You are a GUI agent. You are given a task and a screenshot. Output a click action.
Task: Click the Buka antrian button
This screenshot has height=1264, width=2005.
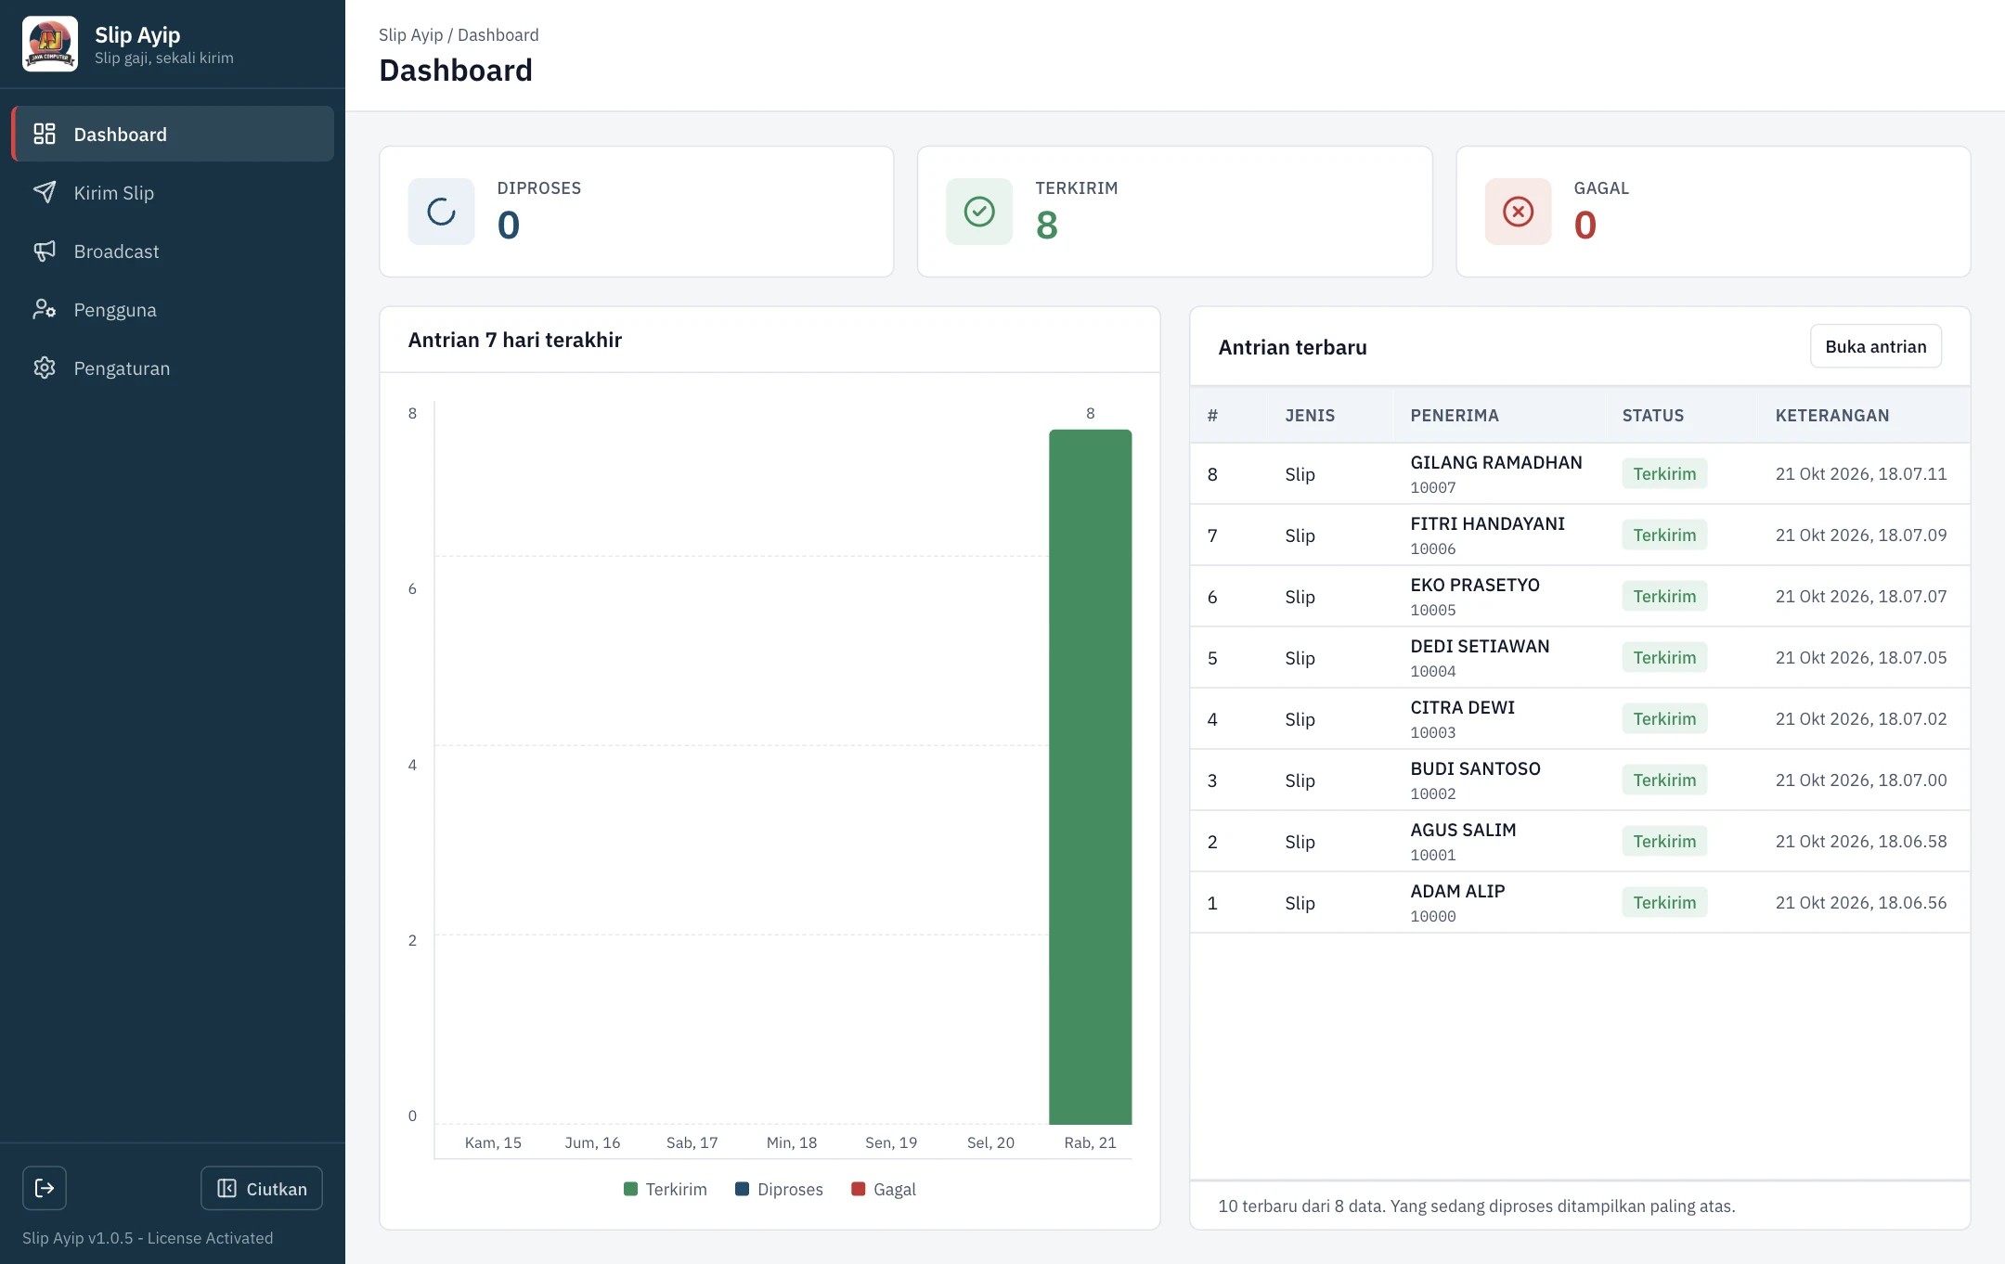click(x=1876, y=346)
